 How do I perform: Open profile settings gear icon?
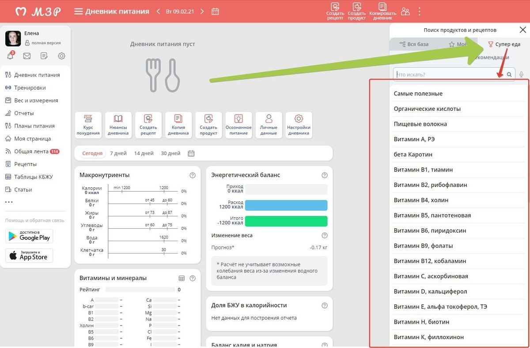(61, 56)
